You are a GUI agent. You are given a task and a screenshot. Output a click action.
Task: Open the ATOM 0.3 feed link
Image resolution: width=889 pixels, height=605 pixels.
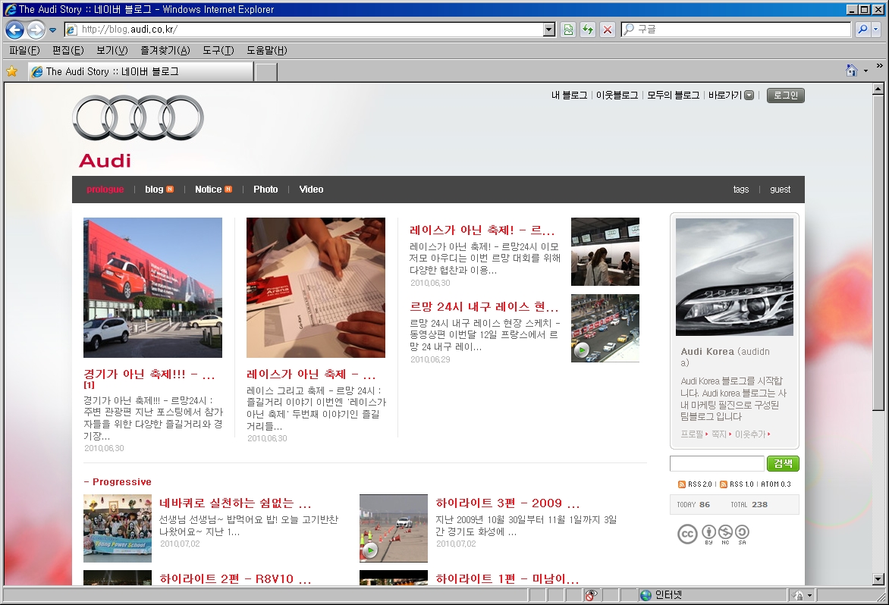[776, 484]
